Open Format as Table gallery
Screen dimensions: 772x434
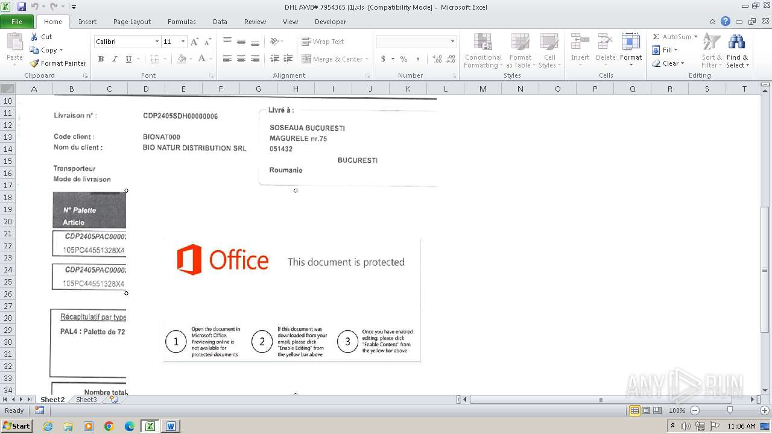tap(520, 51)
